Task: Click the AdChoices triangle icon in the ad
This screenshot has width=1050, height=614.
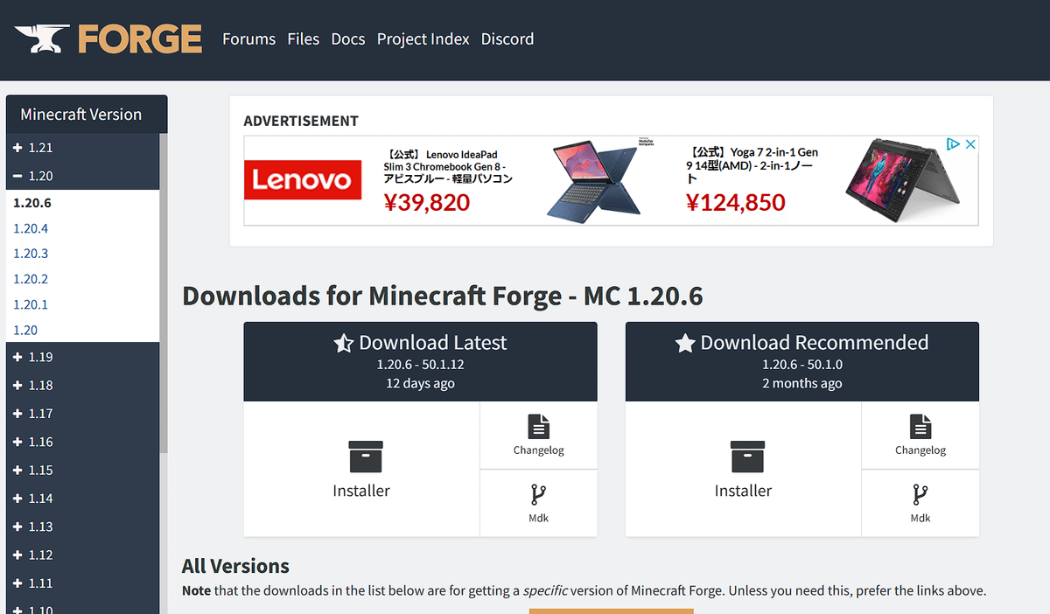Action: click(955, 144)
